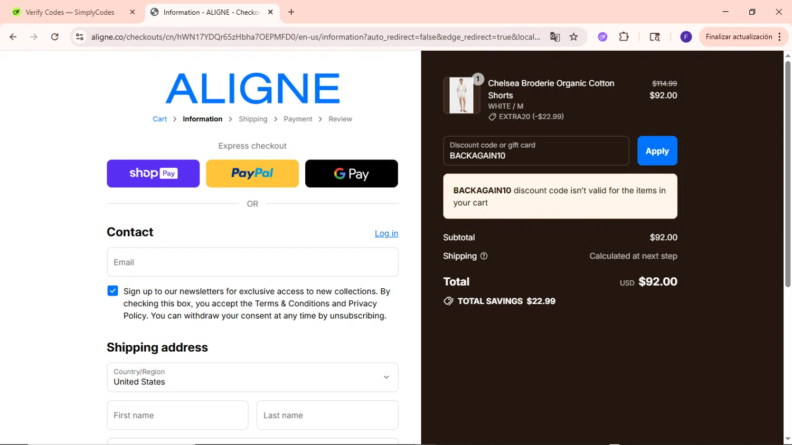Click the browser forward arrow
This screenshot has width=792, height=445.
click(x=34, y=37)
